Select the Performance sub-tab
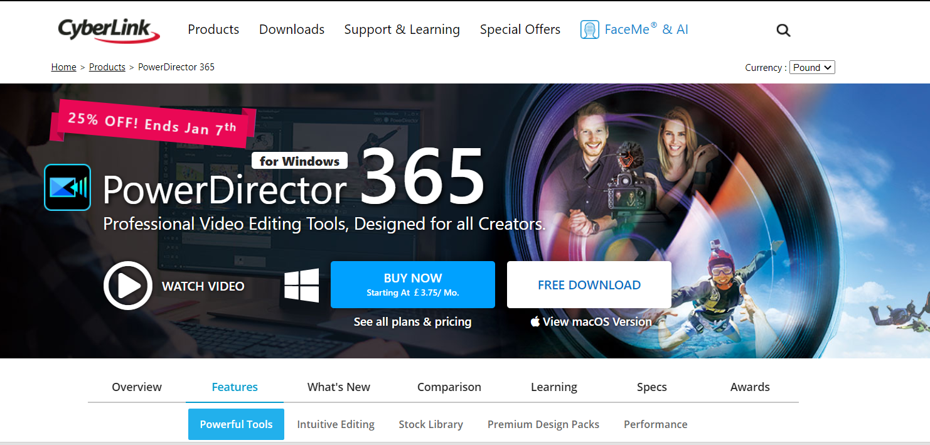 click(656, 424)
